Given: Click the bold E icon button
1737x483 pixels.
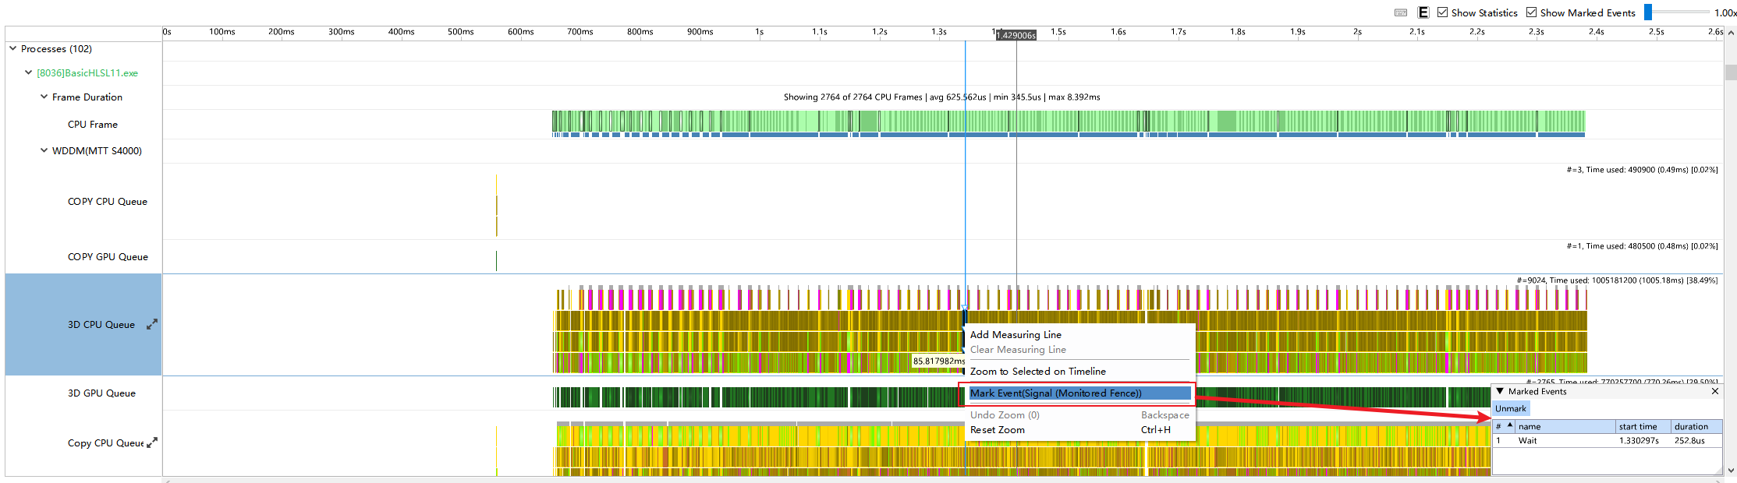Looking at the screenshot, I should click(1423, 12).
